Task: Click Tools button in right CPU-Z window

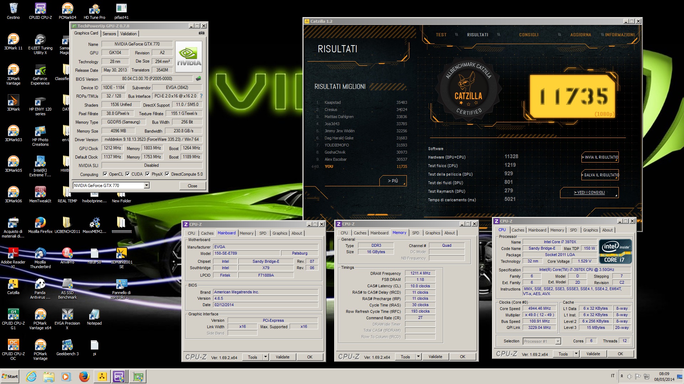Action: point(563,354)
